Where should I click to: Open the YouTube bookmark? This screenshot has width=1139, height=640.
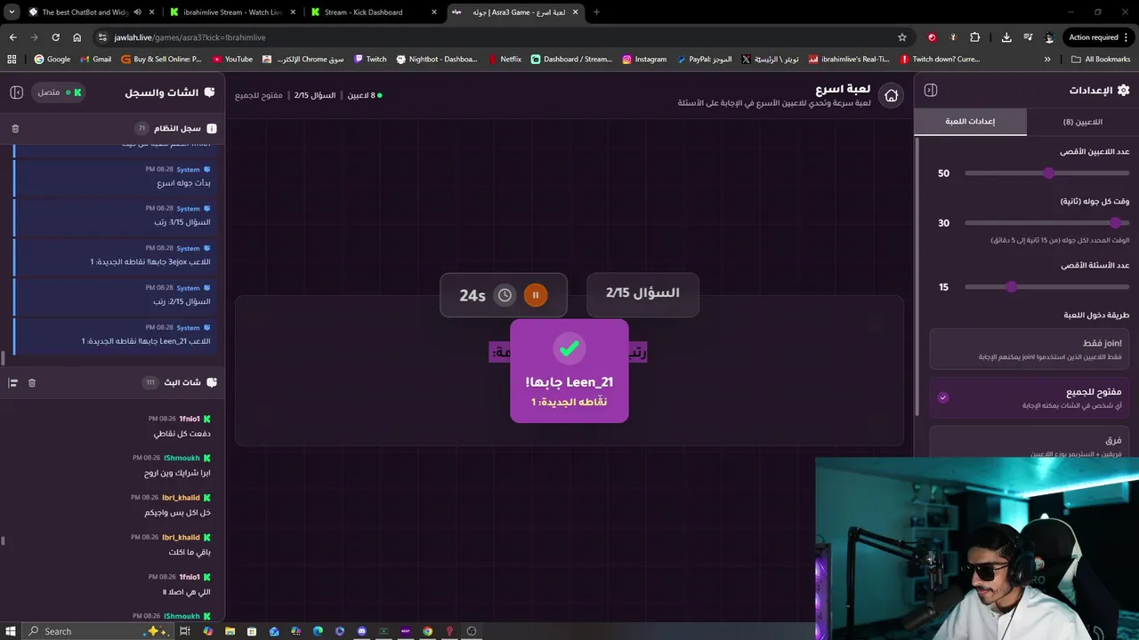[232, 60]
